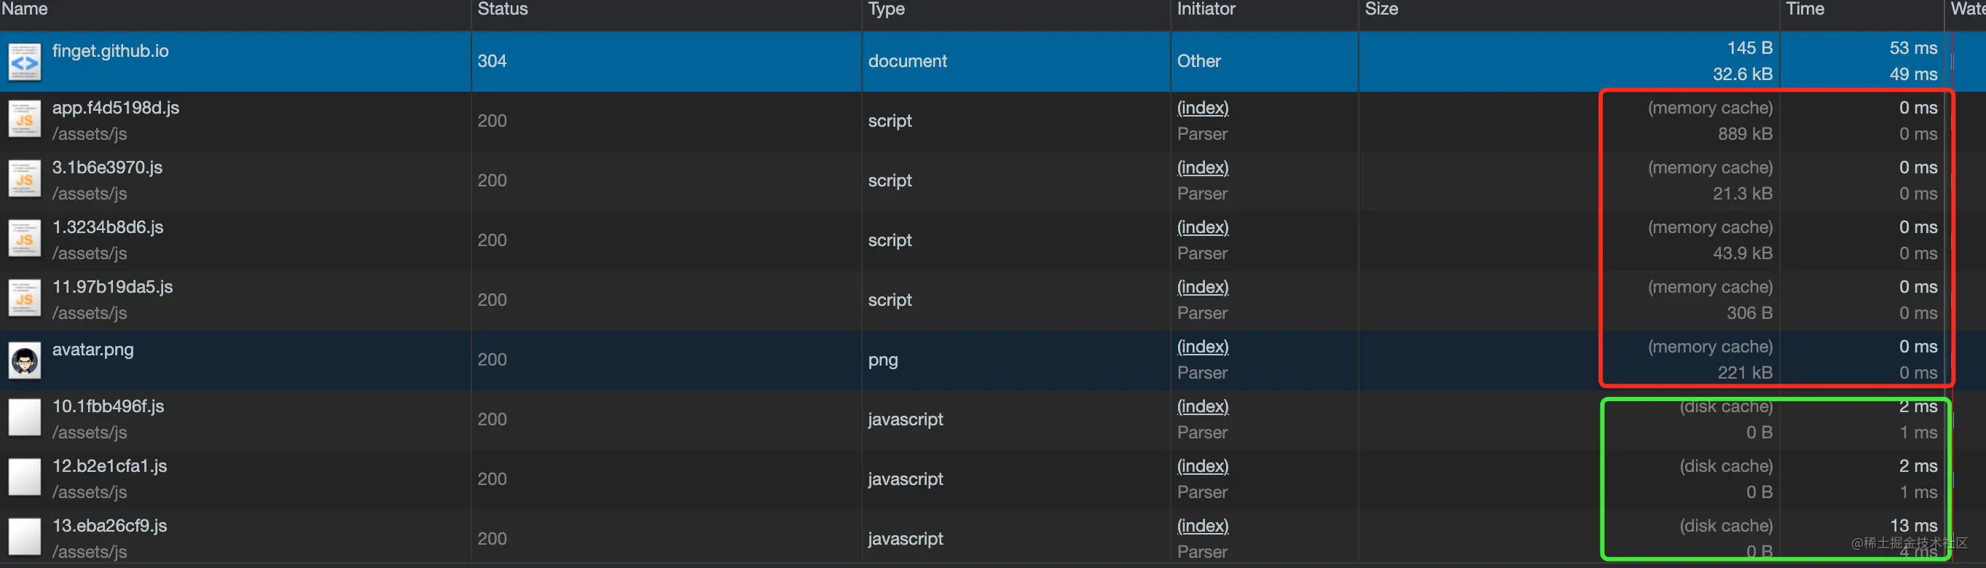
Task: Open the (index) initiator link for app.f4d5198d.js
Action: pos(1203,108)
